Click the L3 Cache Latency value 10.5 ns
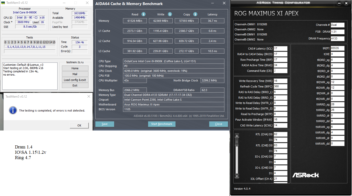Viewport: 352px width, 196px height. [213, 51]
